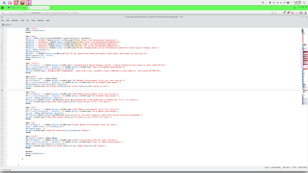Open 'Tab Size: 4' indentation selector
Screen dimensions: 308x173
[286, 168]
